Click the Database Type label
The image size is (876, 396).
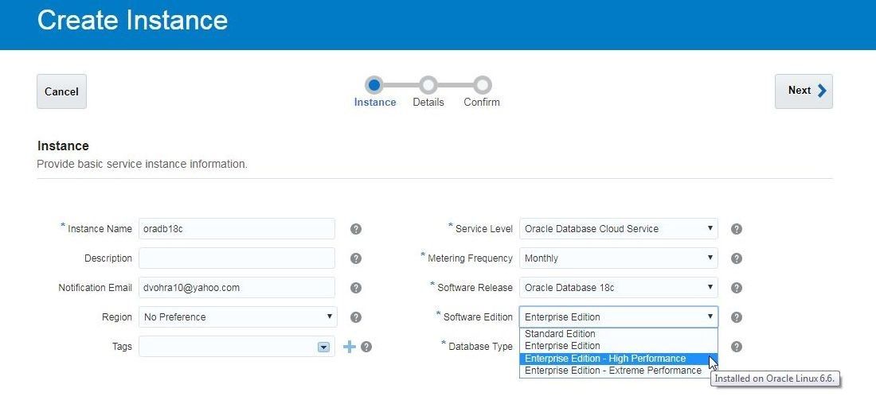pyautogui.click(x=480, y=347)
